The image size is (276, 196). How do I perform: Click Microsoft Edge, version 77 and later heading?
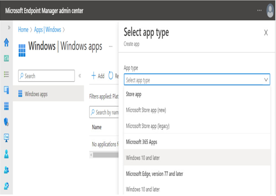click(155, 174)
